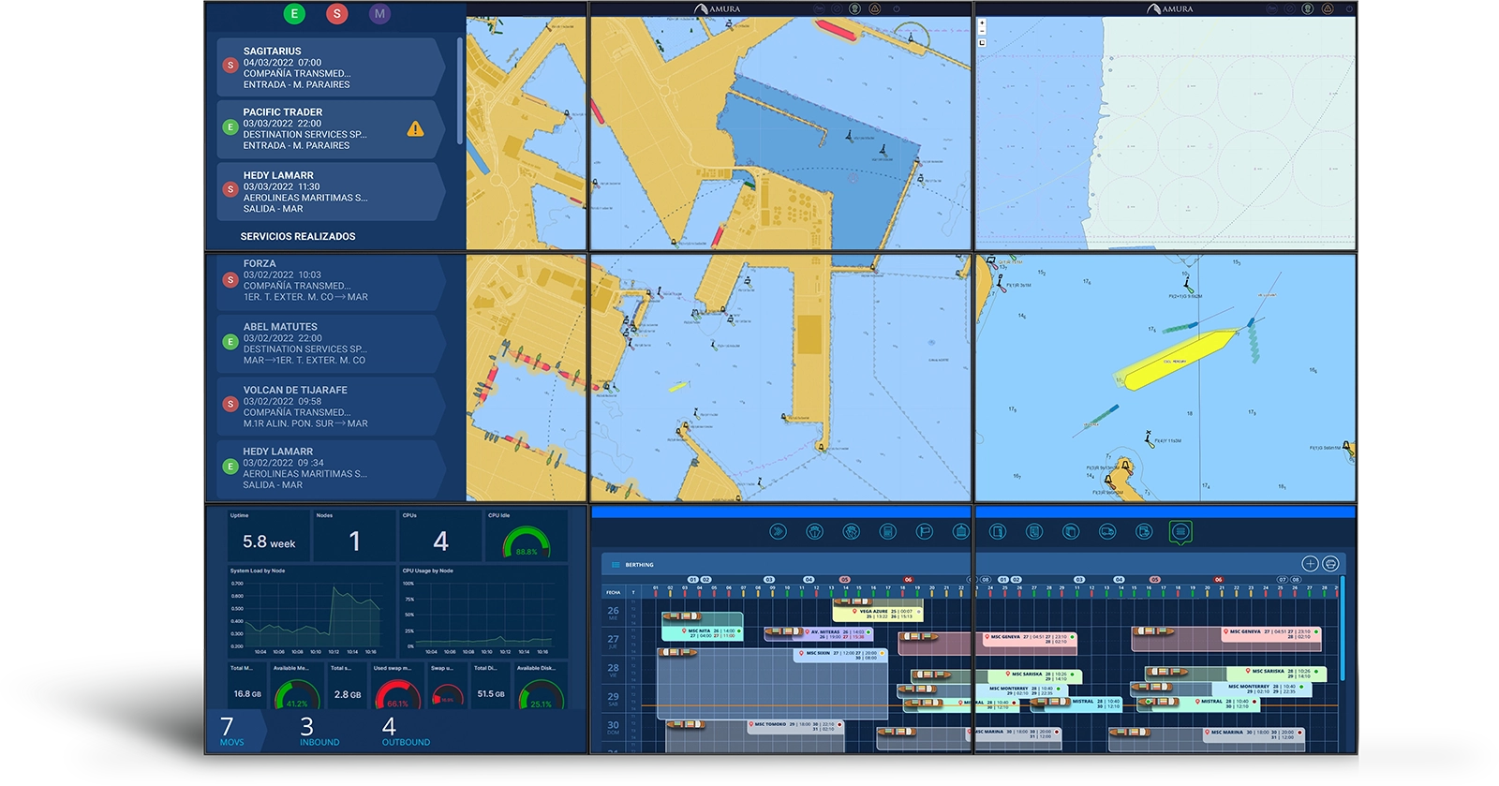Open the Berthing list menu icon
Image resolution: width=1499 pixels, height=786 pixels.
click(616, 565)
